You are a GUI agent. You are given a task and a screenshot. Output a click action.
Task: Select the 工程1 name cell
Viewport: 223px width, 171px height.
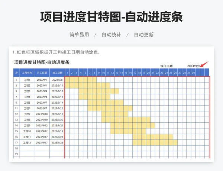tap(27, 80)
